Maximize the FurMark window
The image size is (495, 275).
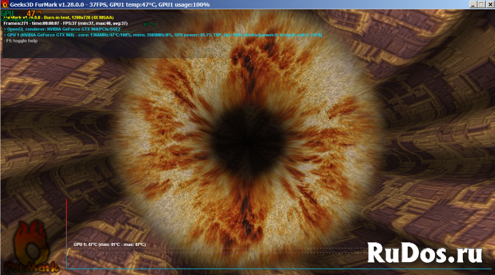coord(481,4)
